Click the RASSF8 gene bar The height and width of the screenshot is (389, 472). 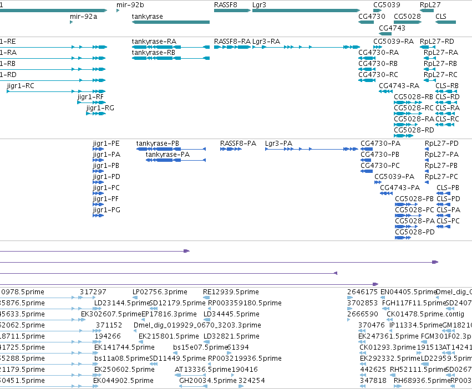[232, 11]
